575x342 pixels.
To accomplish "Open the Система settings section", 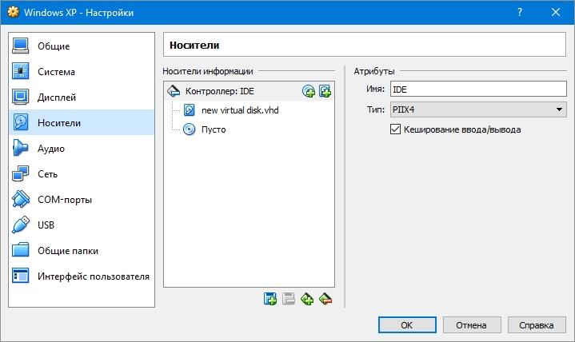I will click(x=82, y=71).
